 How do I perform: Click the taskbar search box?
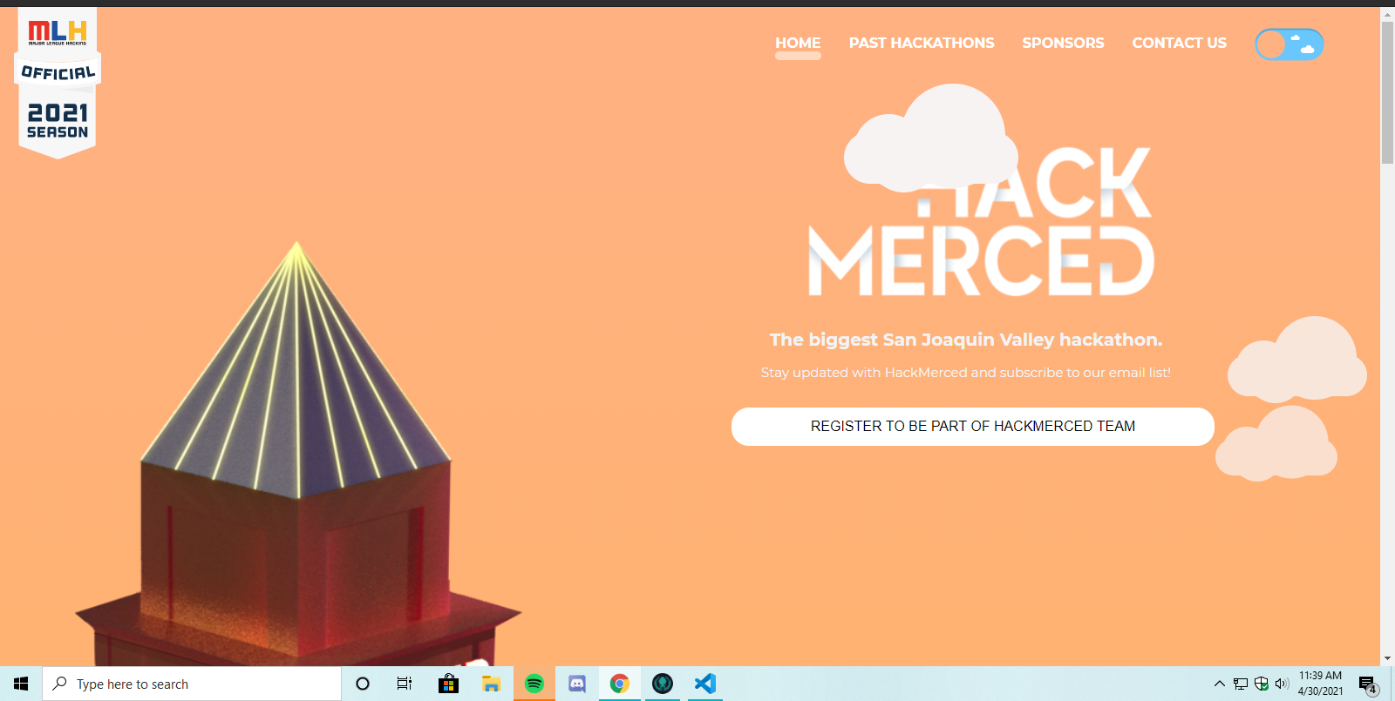pyautogui.click(x=192, y=684)
